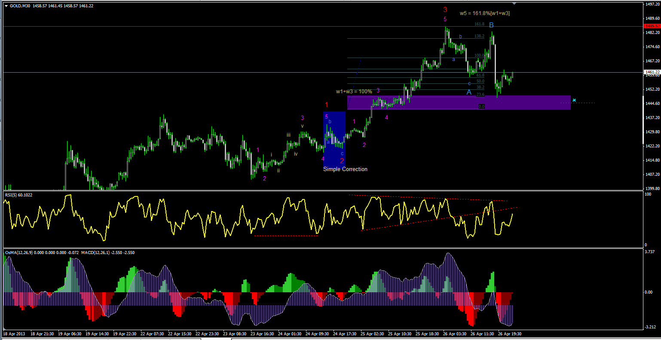Click the RSI(5) 60.1022 indicator label
Viewport: 661px width, 340px height.
18,195
